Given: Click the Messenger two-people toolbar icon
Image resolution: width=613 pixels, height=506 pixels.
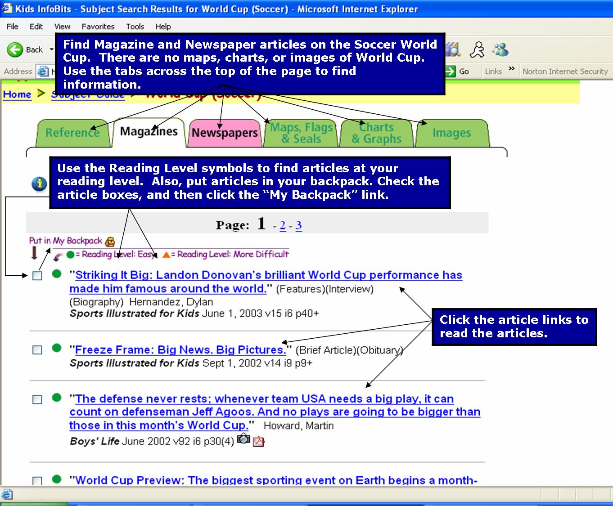Looking at the screenshot, I should pos(500,49).
